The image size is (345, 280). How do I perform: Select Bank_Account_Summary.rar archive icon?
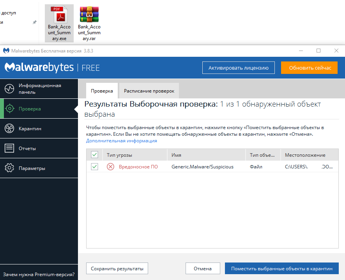tap(89, 14)
